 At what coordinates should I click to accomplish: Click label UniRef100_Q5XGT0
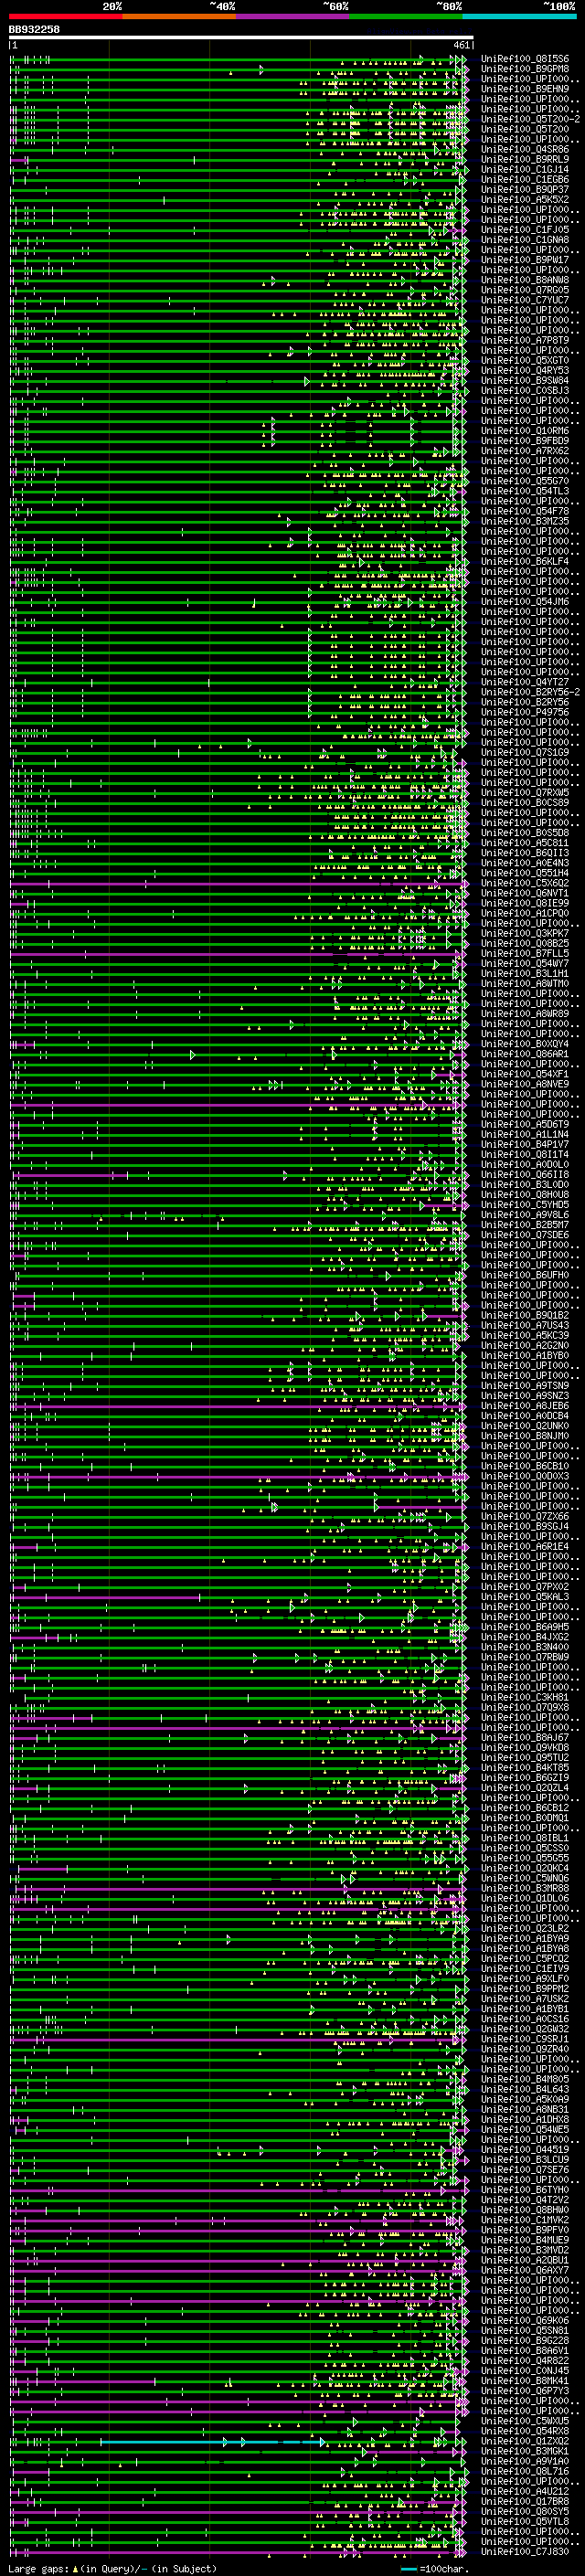click(525, 360)
